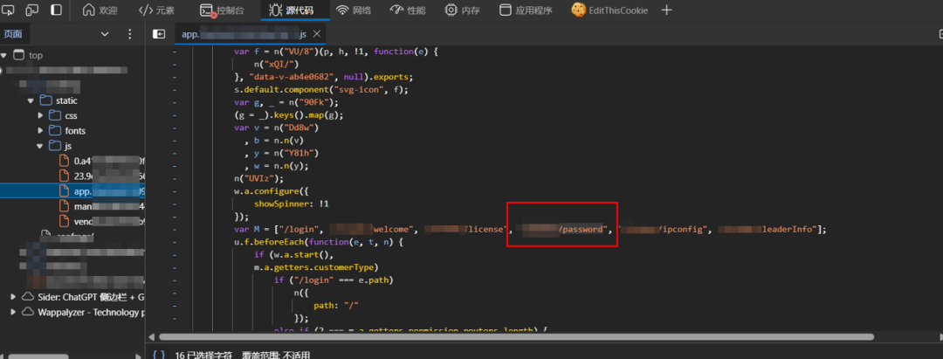943x359 pixels.
Task: Open the 页面 pane dropdown chevron
Action: click(x=105, y=34)
